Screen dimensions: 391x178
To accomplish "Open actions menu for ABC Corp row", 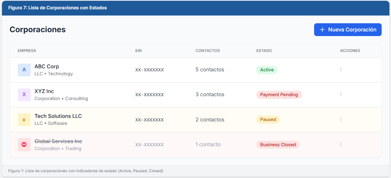I will pyautogui.click(x=341, y=70).
